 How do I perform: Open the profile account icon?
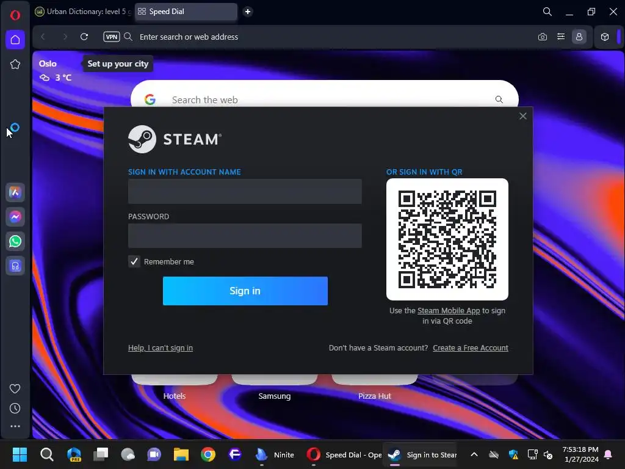point(579,37)
